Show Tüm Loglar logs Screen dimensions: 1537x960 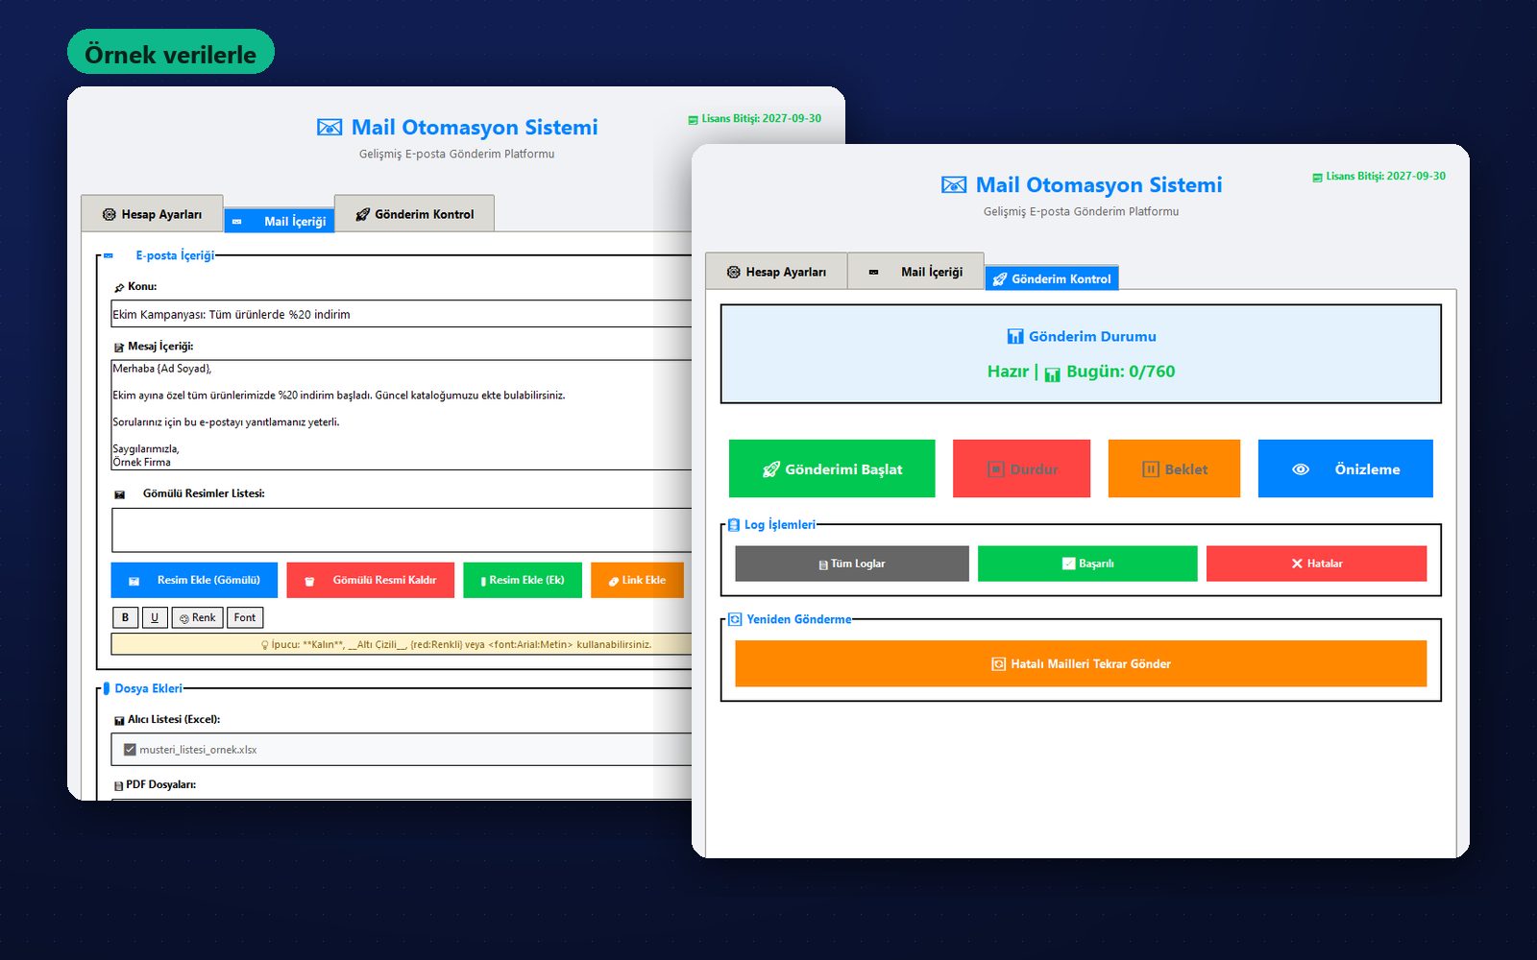point(852,564)
